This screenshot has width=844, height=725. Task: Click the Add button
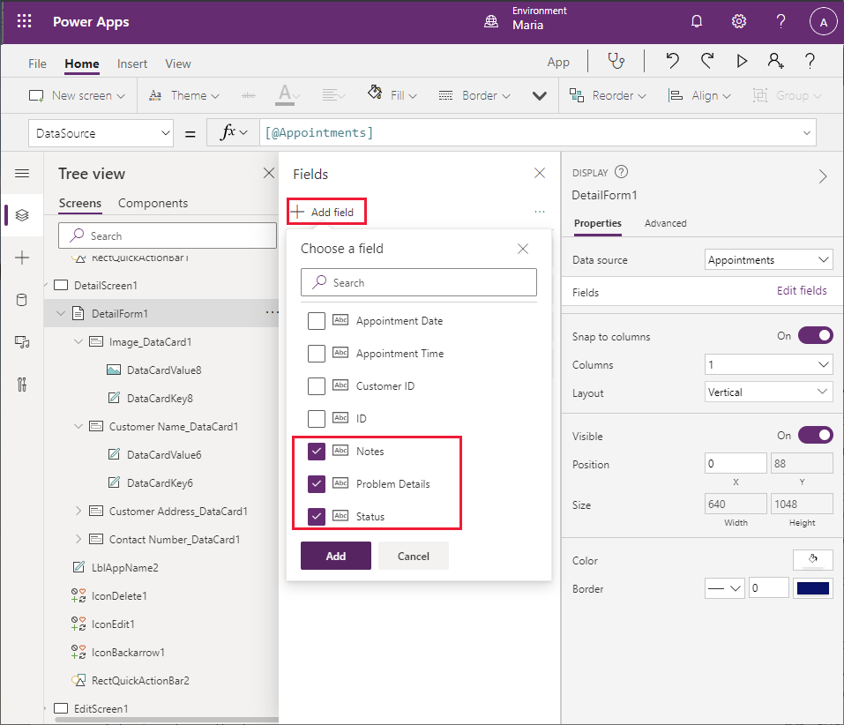(x=335, y=556)
